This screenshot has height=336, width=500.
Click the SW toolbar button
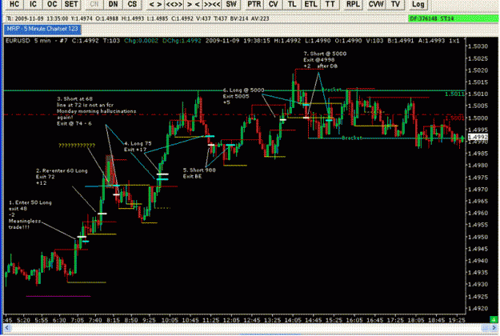[231, 4]
